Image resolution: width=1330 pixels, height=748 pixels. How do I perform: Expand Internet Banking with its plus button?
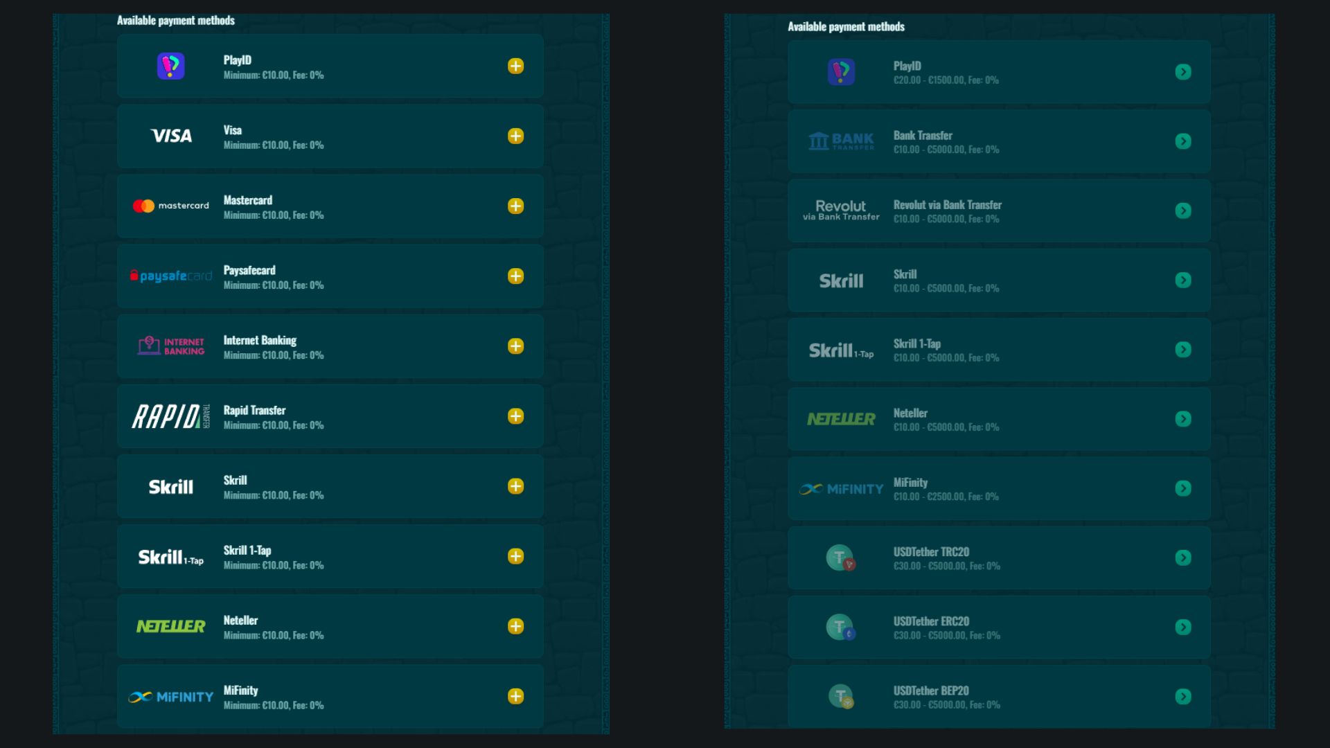(515, 346)
